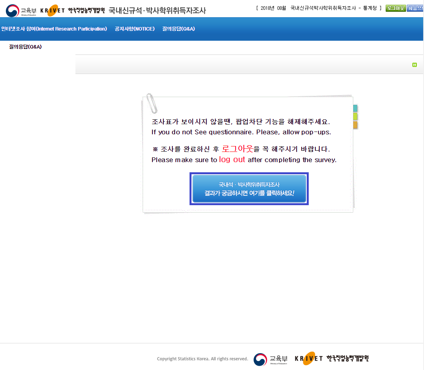Click the Ministry of Education logo in header
This screenshot has height=370, width=424.
coord(21,11)
